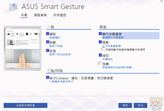This screenshot has height=111, width=164.
Task: Click the touchpad gesture preview image
Action: tap(23, 48)
